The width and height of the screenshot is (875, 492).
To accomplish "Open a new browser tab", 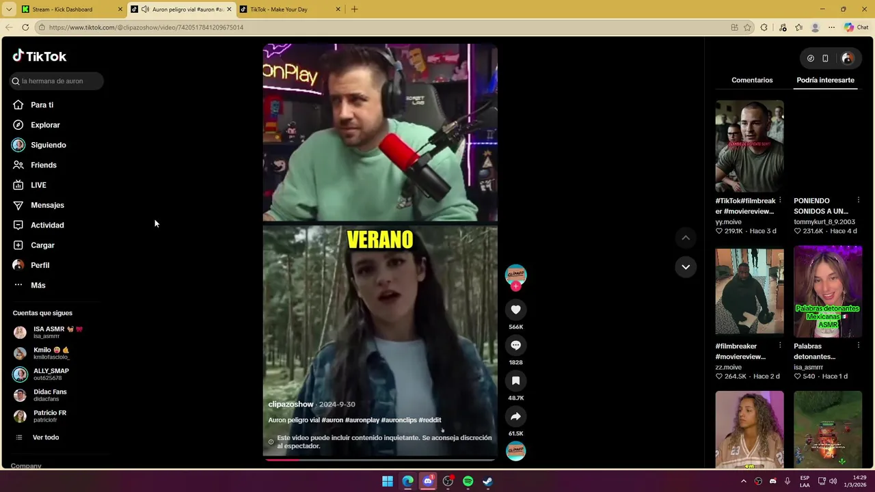I will point(354,10).
